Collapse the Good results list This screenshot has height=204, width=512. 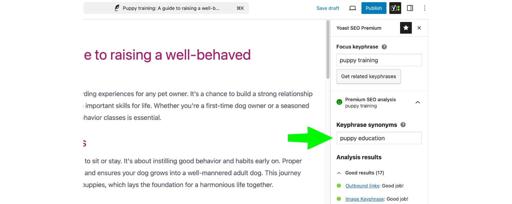pos(339,173)
